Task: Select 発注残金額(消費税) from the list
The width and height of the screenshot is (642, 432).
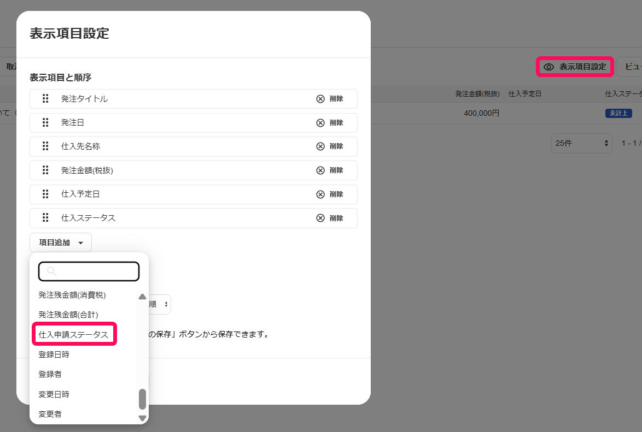Action: (x=72, y=295)
